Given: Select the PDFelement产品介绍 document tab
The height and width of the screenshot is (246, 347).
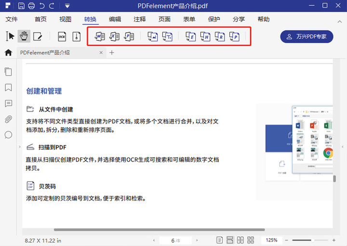Looking at the screenshot, I should (x=61, y=53).
